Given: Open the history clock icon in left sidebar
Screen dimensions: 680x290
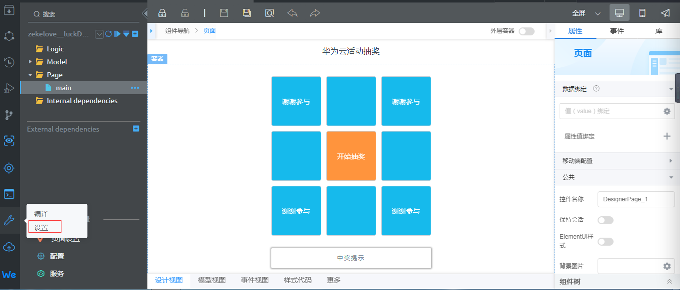Looking at the screenshot, I should (9, 62).
